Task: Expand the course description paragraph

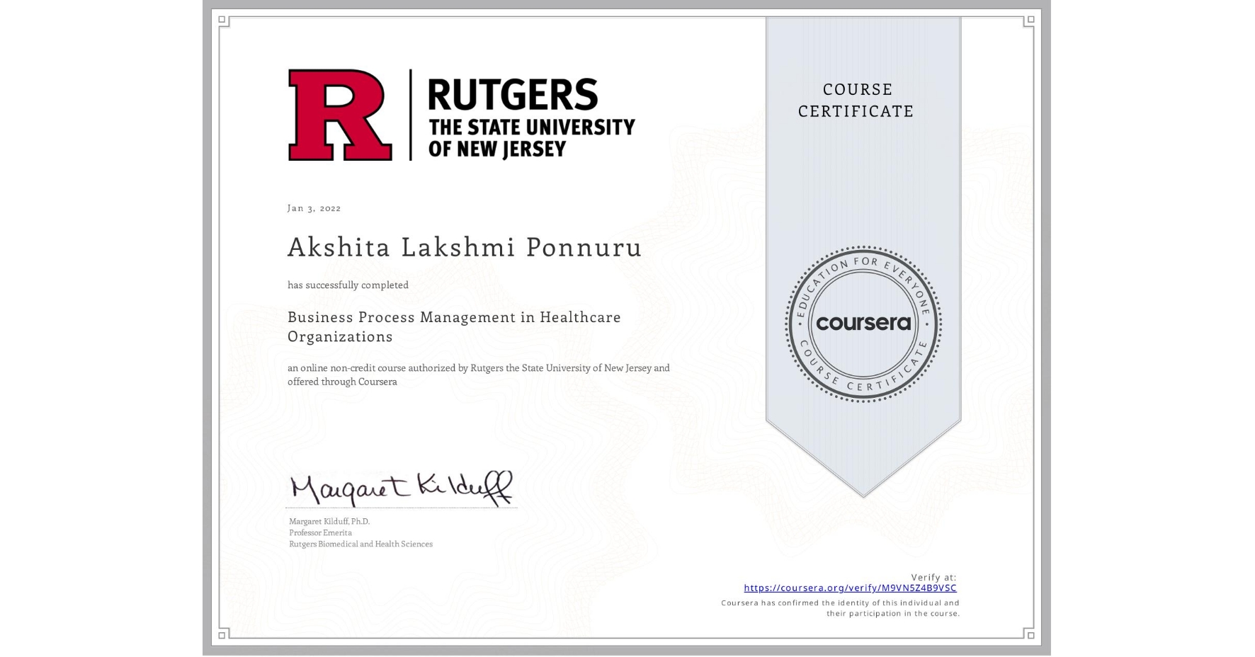Action: click(477, 375)
